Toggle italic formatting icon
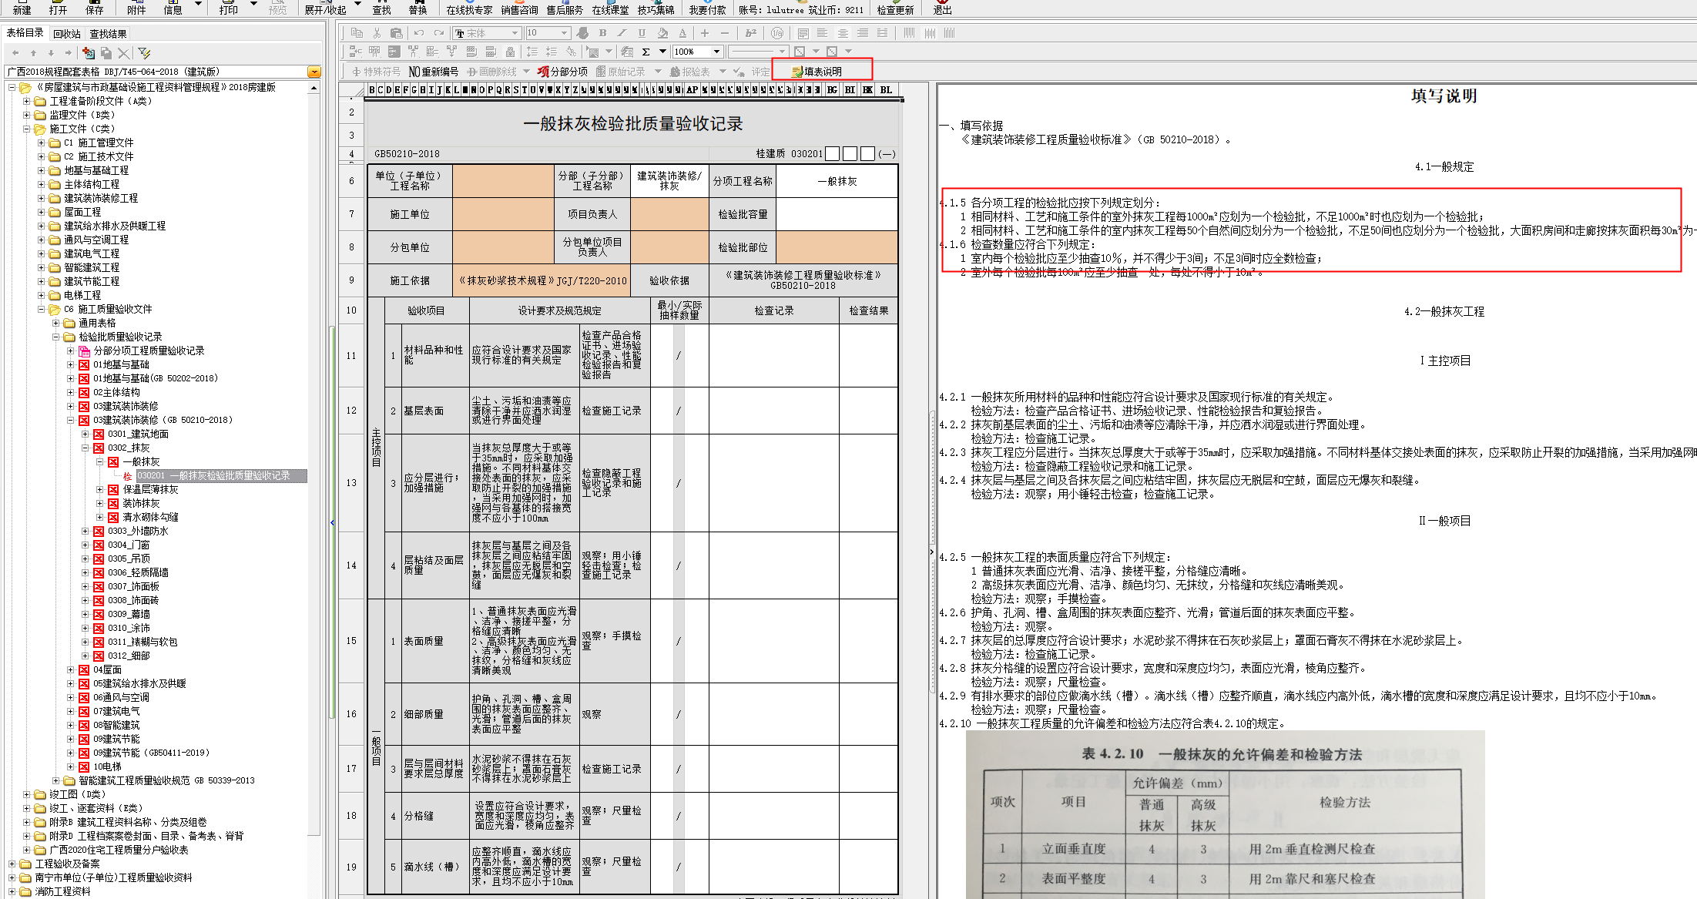1697x899 pixels. [622, 33]
